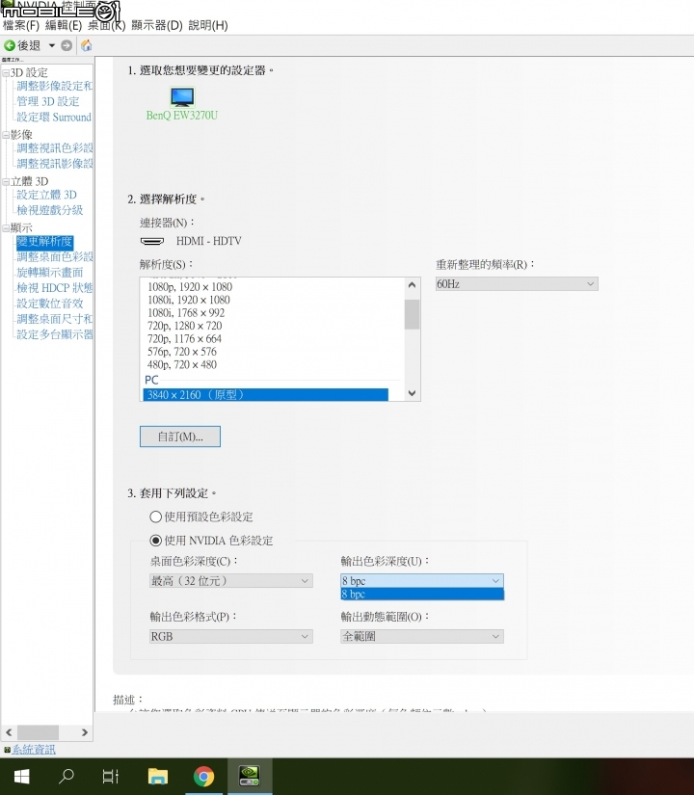
Task: Select resolution 480p, 720 × 480
Action: coord(182,365)
